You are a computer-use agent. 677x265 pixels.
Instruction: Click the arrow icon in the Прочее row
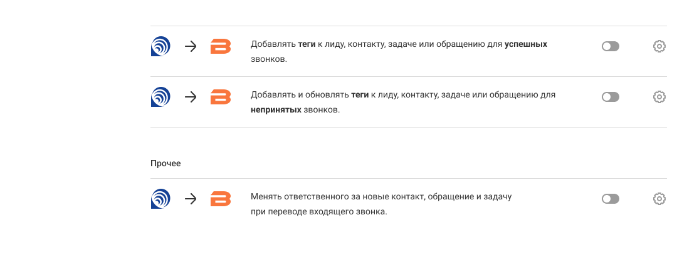pyautogui.click(x=191, y=199)
